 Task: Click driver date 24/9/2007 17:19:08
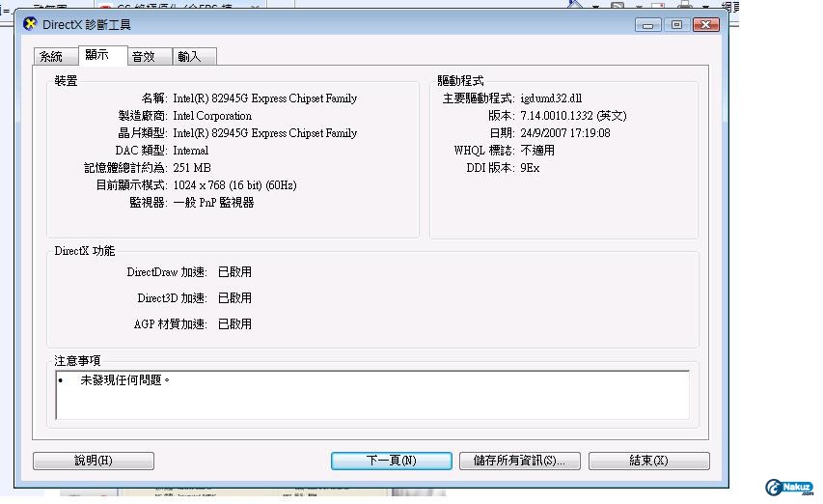pyautogui.click(x=565, y=133)
